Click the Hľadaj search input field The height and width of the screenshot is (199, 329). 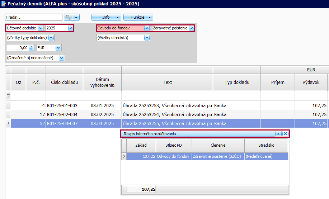coord(34,17)
